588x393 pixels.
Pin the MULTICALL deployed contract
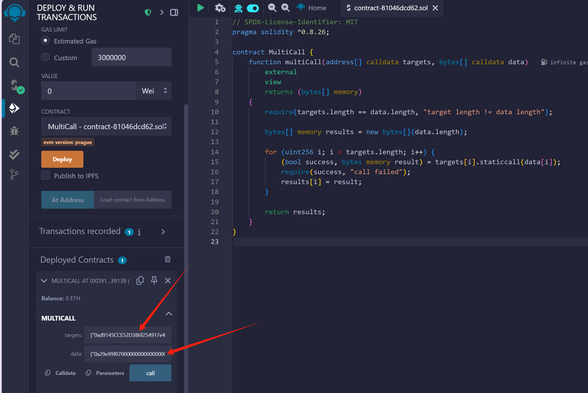[x=154, y=281]
